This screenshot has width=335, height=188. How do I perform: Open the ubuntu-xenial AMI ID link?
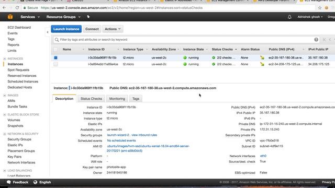148,148
